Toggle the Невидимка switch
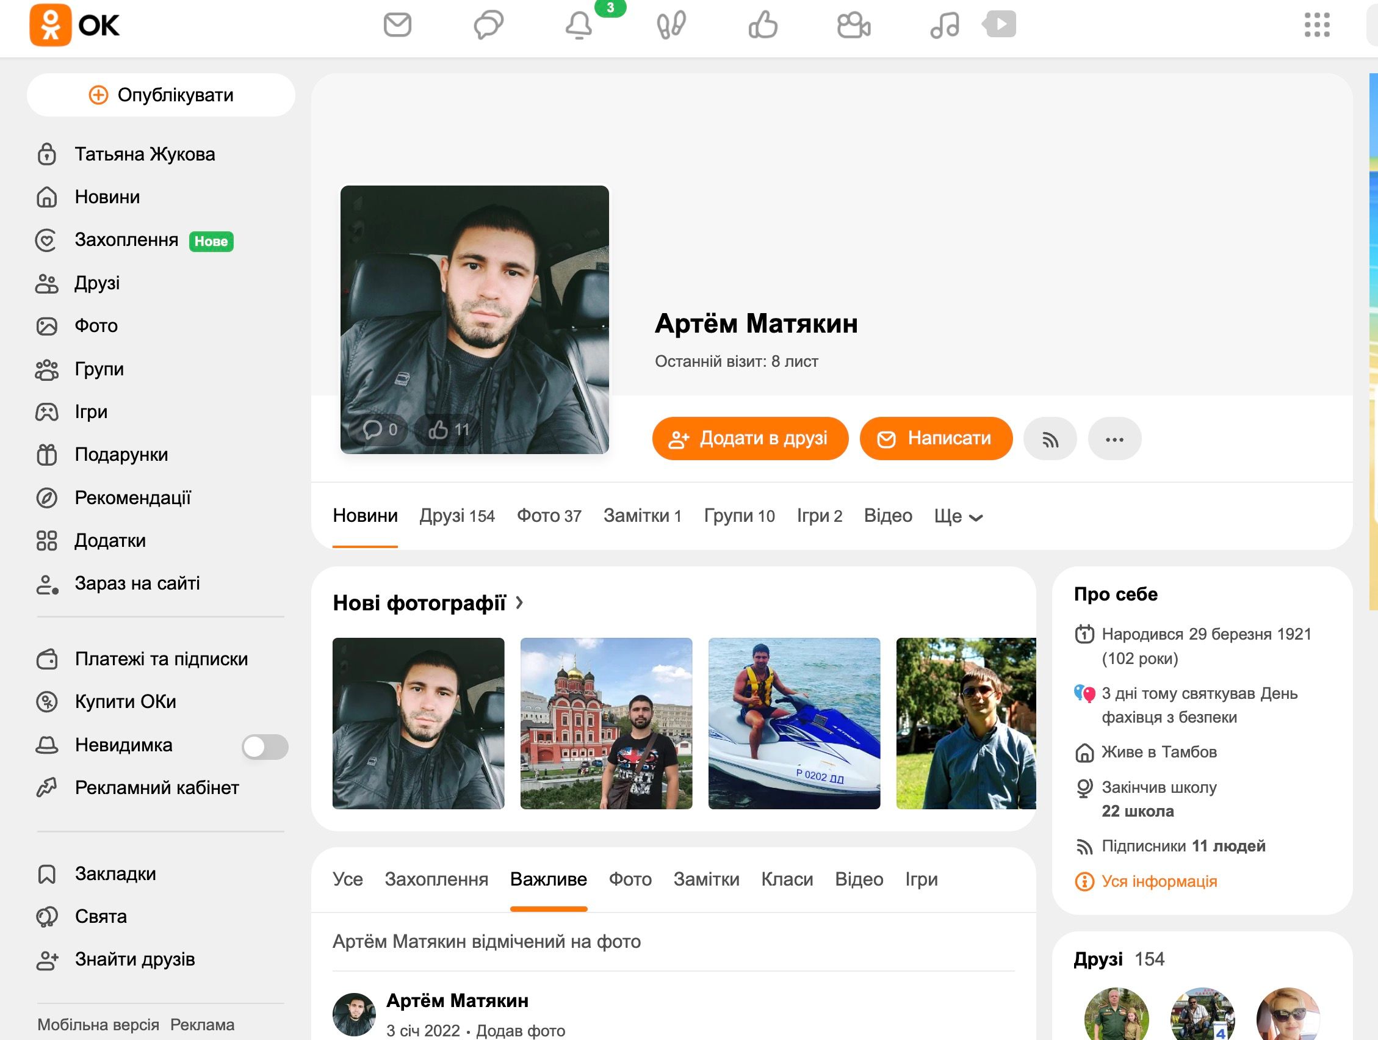The height and width of the screenshot is (1040, 1378). [x=265, y=746]
